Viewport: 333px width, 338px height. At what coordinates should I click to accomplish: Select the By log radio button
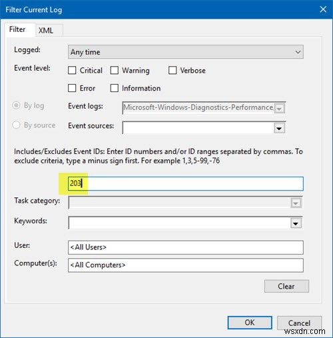16,105
